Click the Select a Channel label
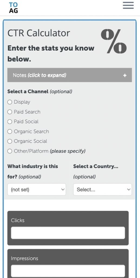 28,91
